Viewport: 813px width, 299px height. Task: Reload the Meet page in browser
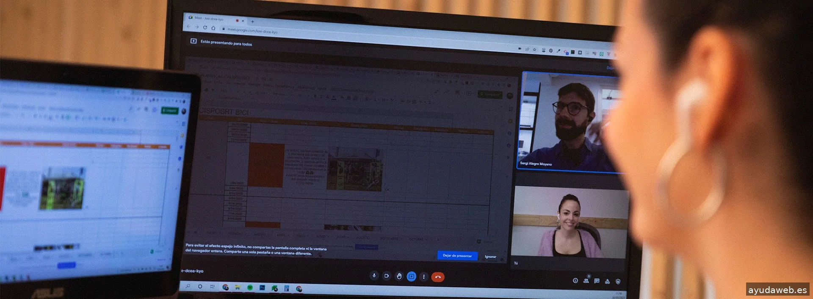[205, 28]
